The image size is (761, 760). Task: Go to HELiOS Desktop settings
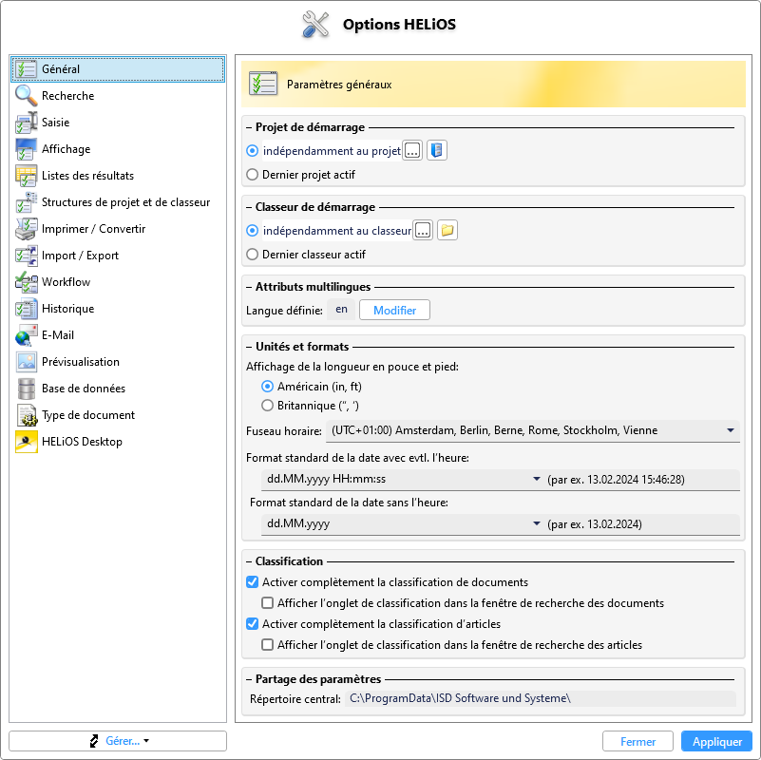pyautogui.click(x=118, y=442)
